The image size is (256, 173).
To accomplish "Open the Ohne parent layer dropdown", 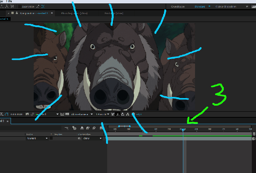I will tap(92, 139).
